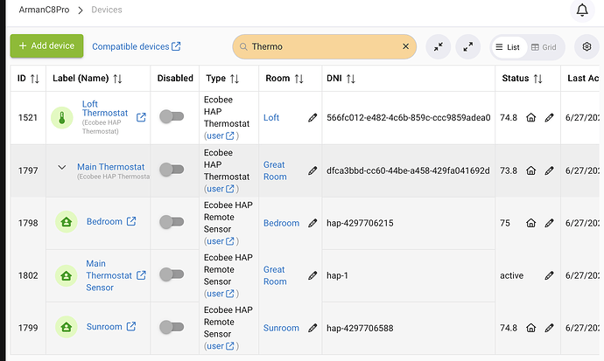Clear the Thermo search with X
Viewport: 604px width, 361px height.
(405, 46)
